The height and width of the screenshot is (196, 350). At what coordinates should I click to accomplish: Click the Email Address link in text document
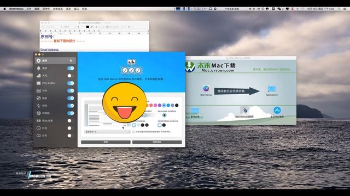(x=50, y=50)
